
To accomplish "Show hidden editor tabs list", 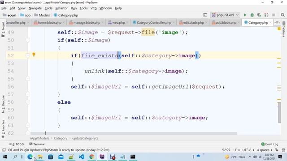I will tap(277, 22).
